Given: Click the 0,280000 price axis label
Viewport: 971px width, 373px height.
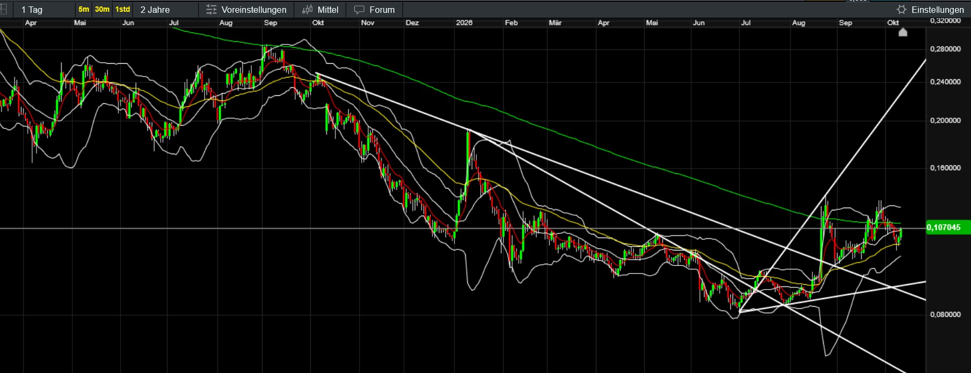Looking at the screenshot, I should [945, 49].
